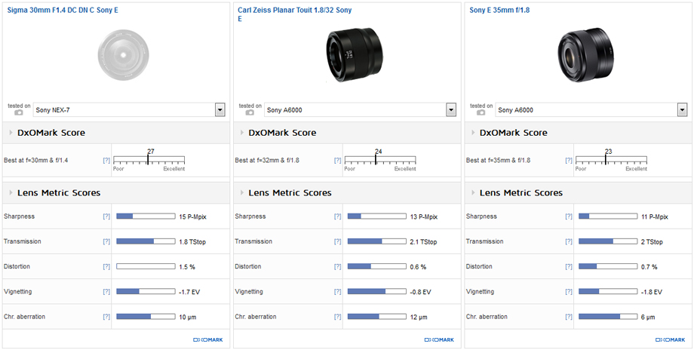The image size is (694, 350).
Task: Click help icon for Sigma Vignetting
Action: click(106, 292)
